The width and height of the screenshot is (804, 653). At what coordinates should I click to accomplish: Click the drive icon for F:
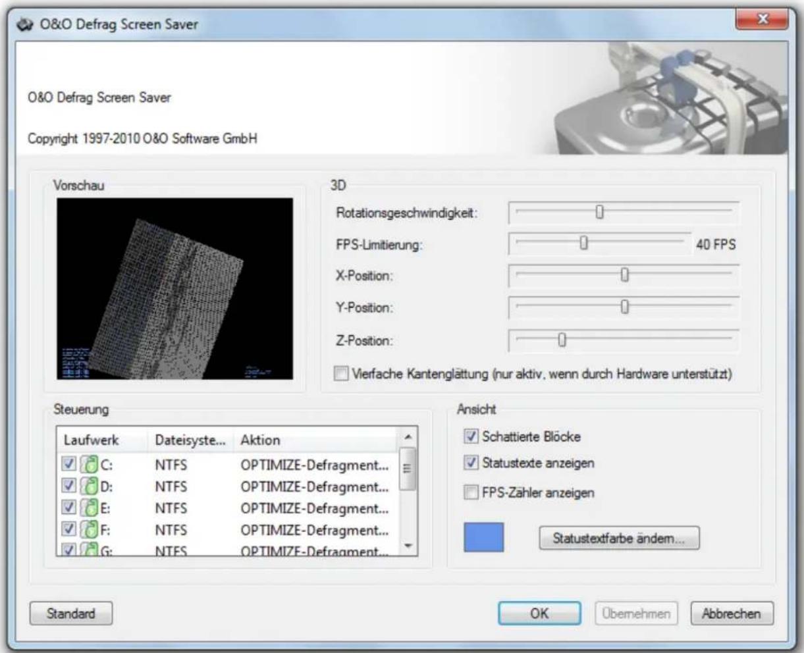point(89,530)
